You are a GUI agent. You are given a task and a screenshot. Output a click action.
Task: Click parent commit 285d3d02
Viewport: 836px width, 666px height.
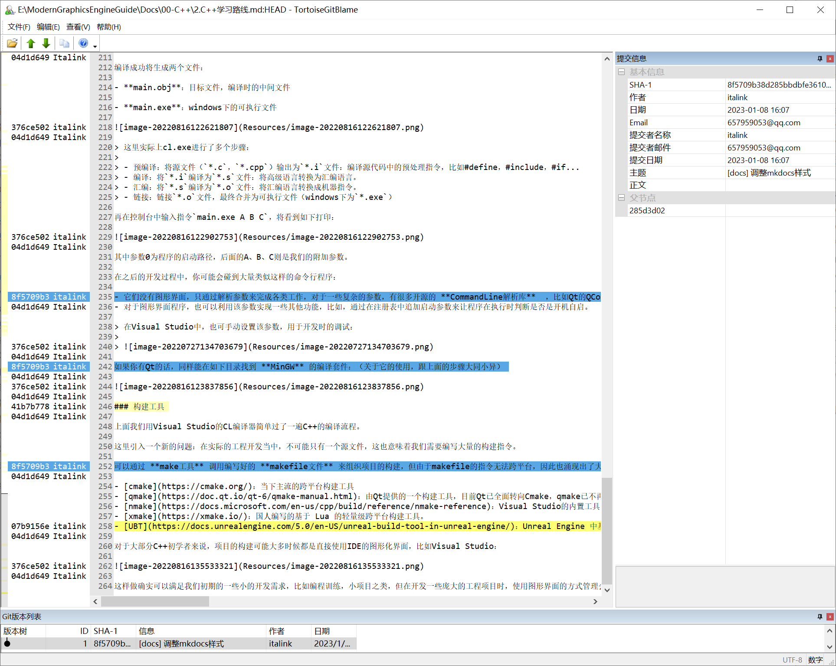(647, 211)
